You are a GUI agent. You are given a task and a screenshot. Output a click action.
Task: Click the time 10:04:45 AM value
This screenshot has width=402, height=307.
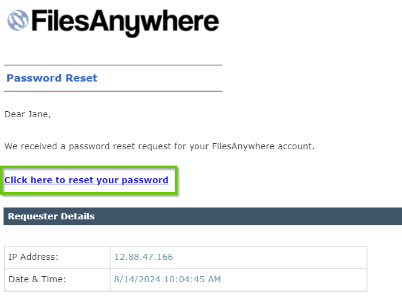tap(192, 279)
